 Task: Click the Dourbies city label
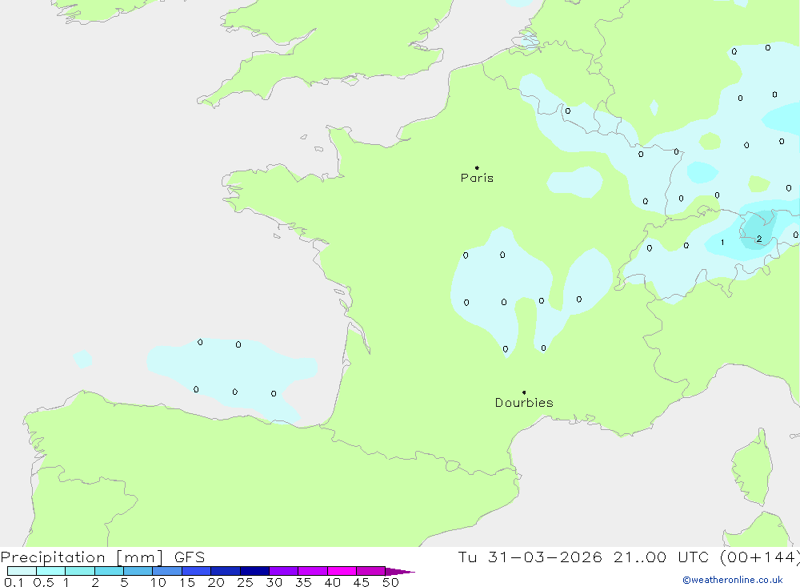[x=524, y=403]
